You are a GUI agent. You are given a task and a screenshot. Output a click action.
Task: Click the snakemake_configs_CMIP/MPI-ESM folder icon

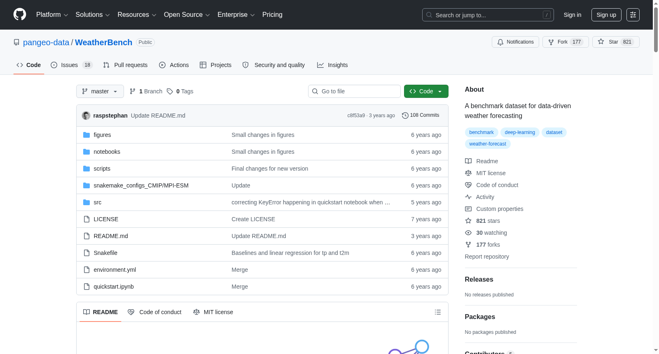pos(86,185)
